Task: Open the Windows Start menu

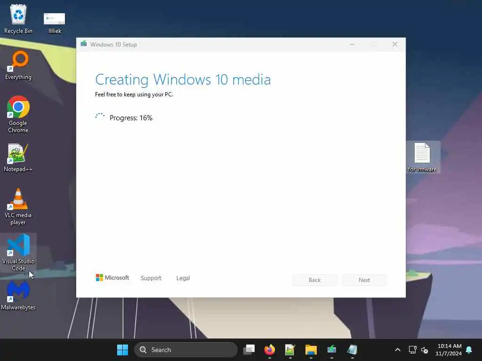Action: [x=123, y=350]
